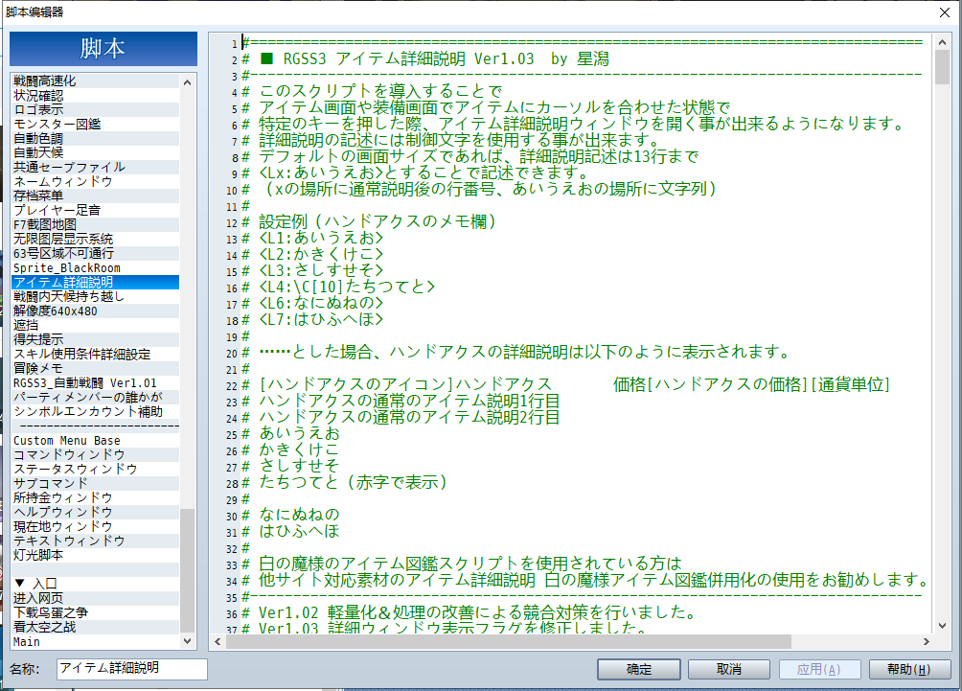Edit the 名称 script name field
Image resolution: width=962 pixels, height=691 pixels.
pyautogui.click(x=132, y=668)
